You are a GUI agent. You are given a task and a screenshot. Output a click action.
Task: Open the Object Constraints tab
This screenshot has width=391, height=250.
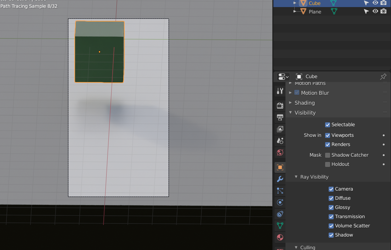(x=280, y=214)
